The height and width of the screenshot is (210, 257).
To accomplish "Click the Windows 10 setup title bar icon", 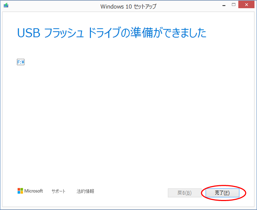I will [x=6, y=5].
